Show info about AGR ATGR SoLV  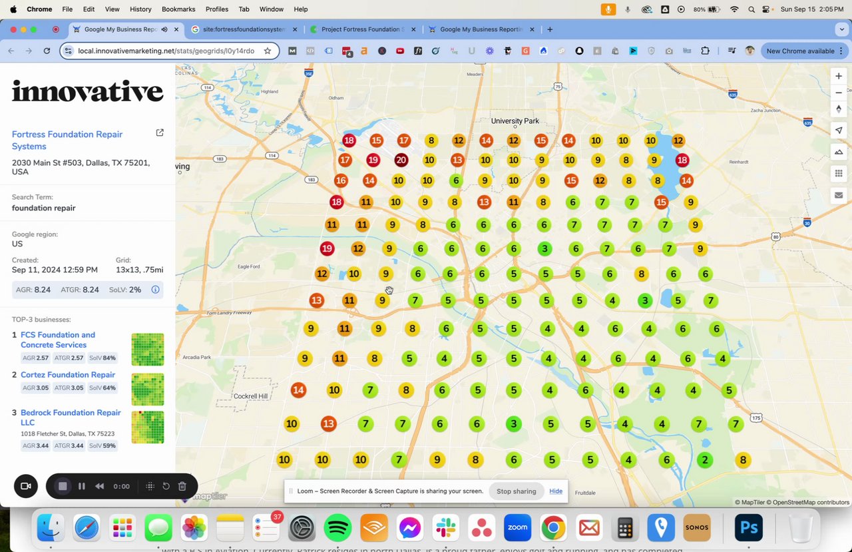pos(155,290)
